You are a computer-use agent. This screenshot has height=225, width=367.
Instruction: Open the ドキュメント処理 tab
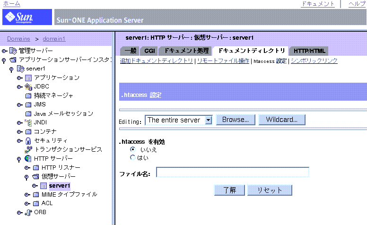click(186, 51)
